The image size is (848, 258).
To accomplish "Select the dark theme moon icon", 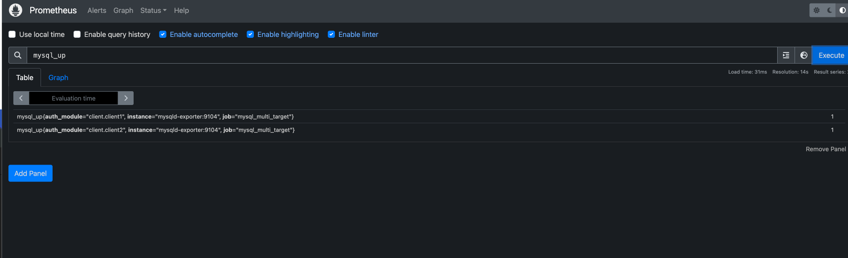I will click(829, 10).
